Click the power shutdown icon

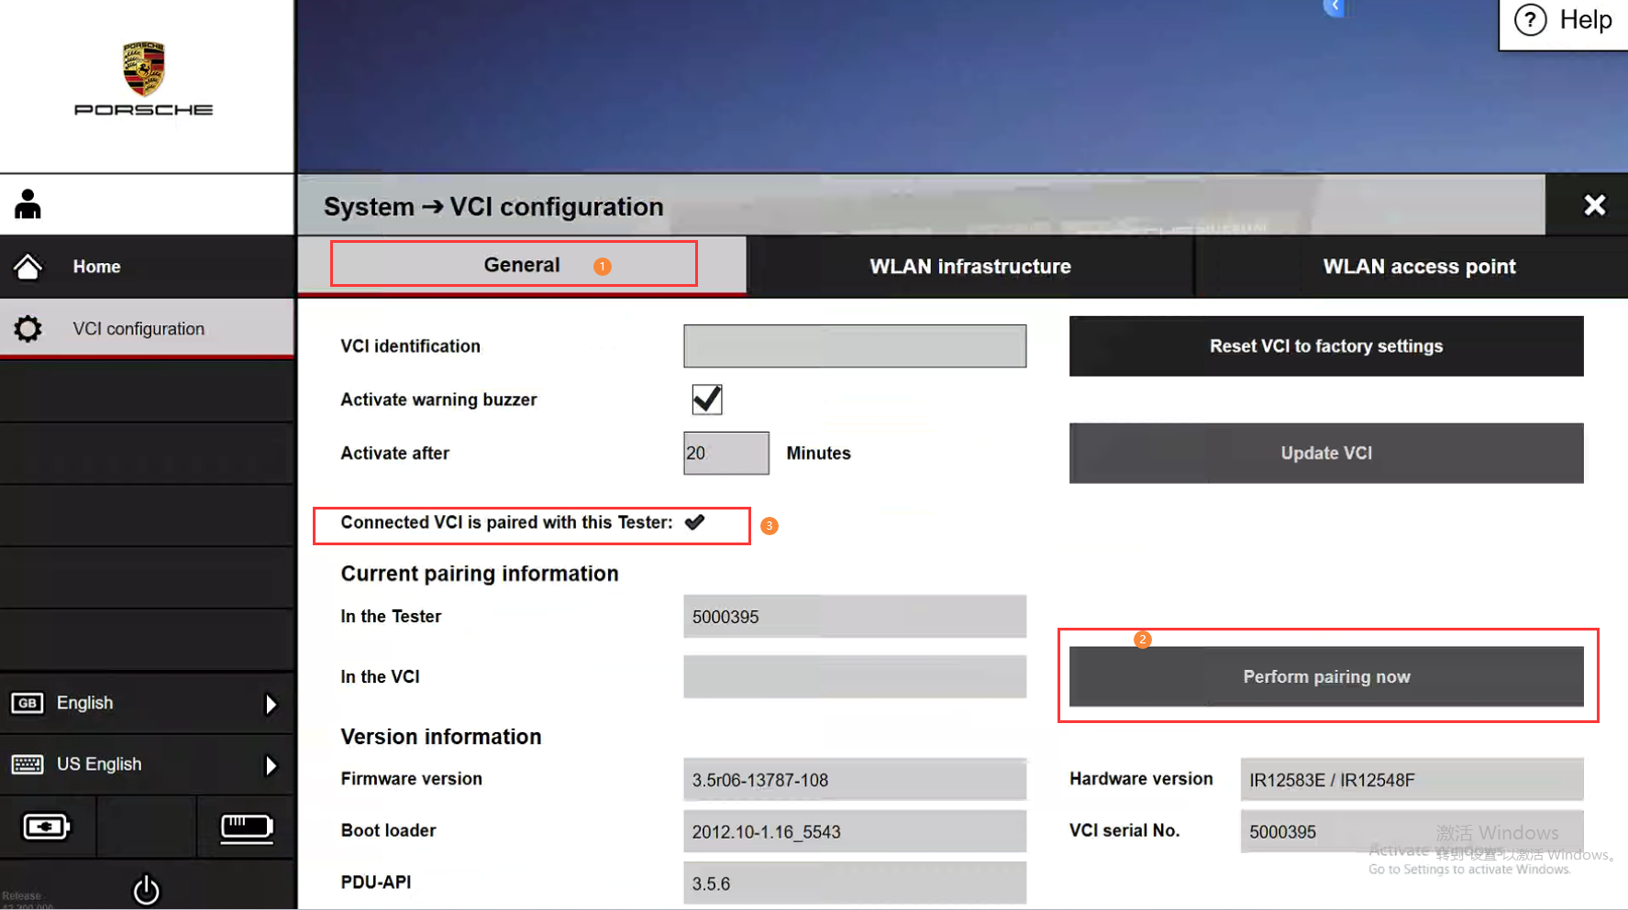(146, 890)
